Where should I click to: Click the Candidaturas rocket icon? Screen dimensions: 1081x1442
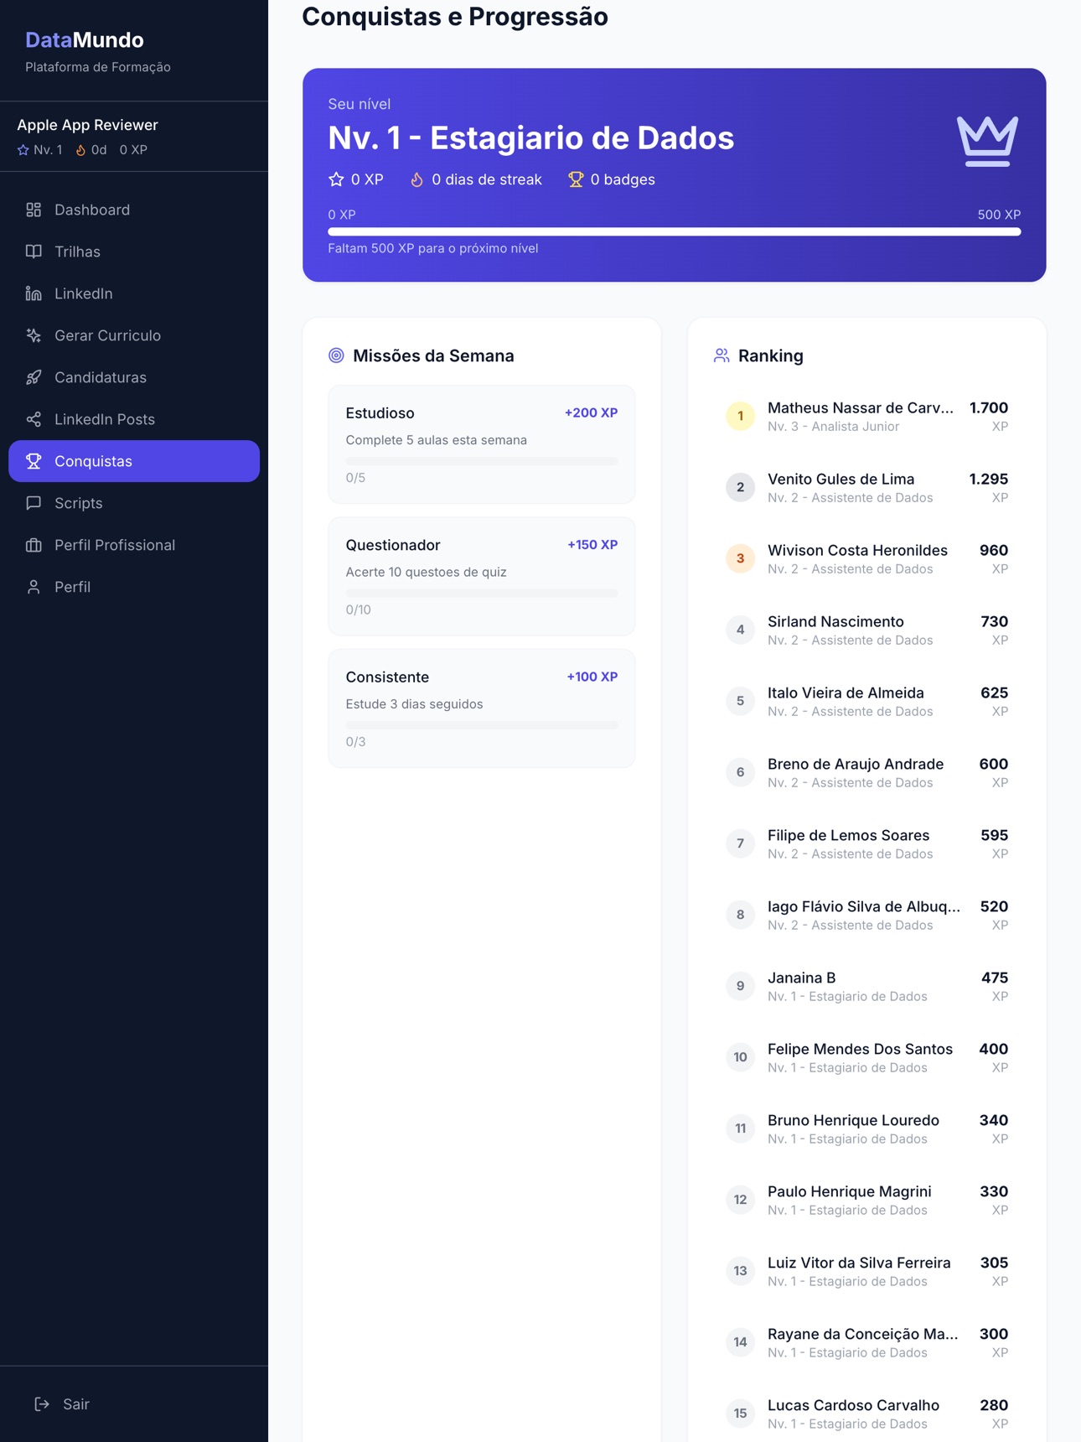tap(34, 377)
